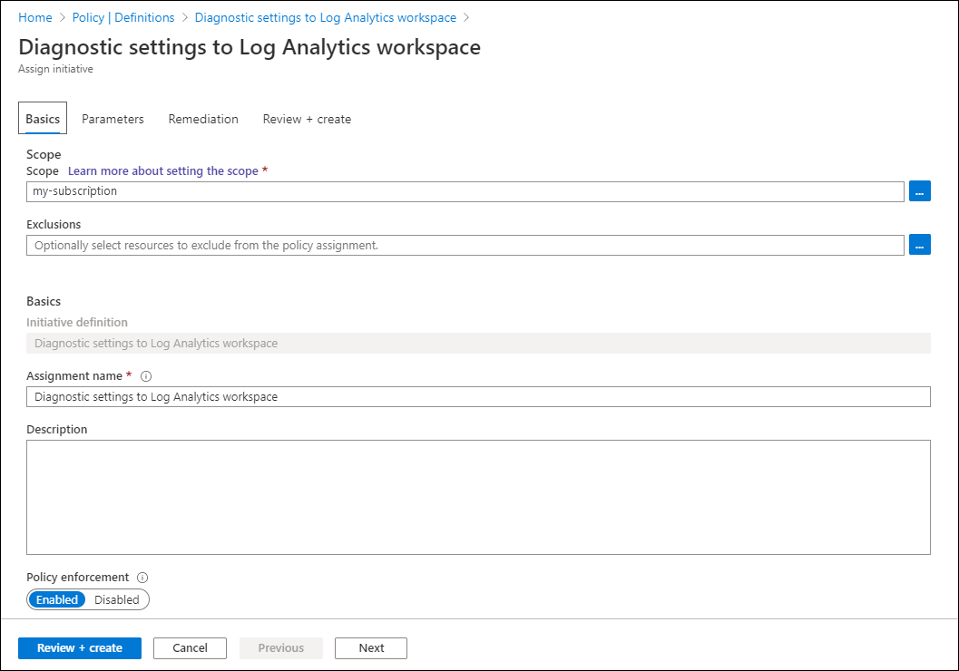This screenshot has width=959, height=671.
Task: Select the Review + create tab
Action: click(x=306, y=119)
